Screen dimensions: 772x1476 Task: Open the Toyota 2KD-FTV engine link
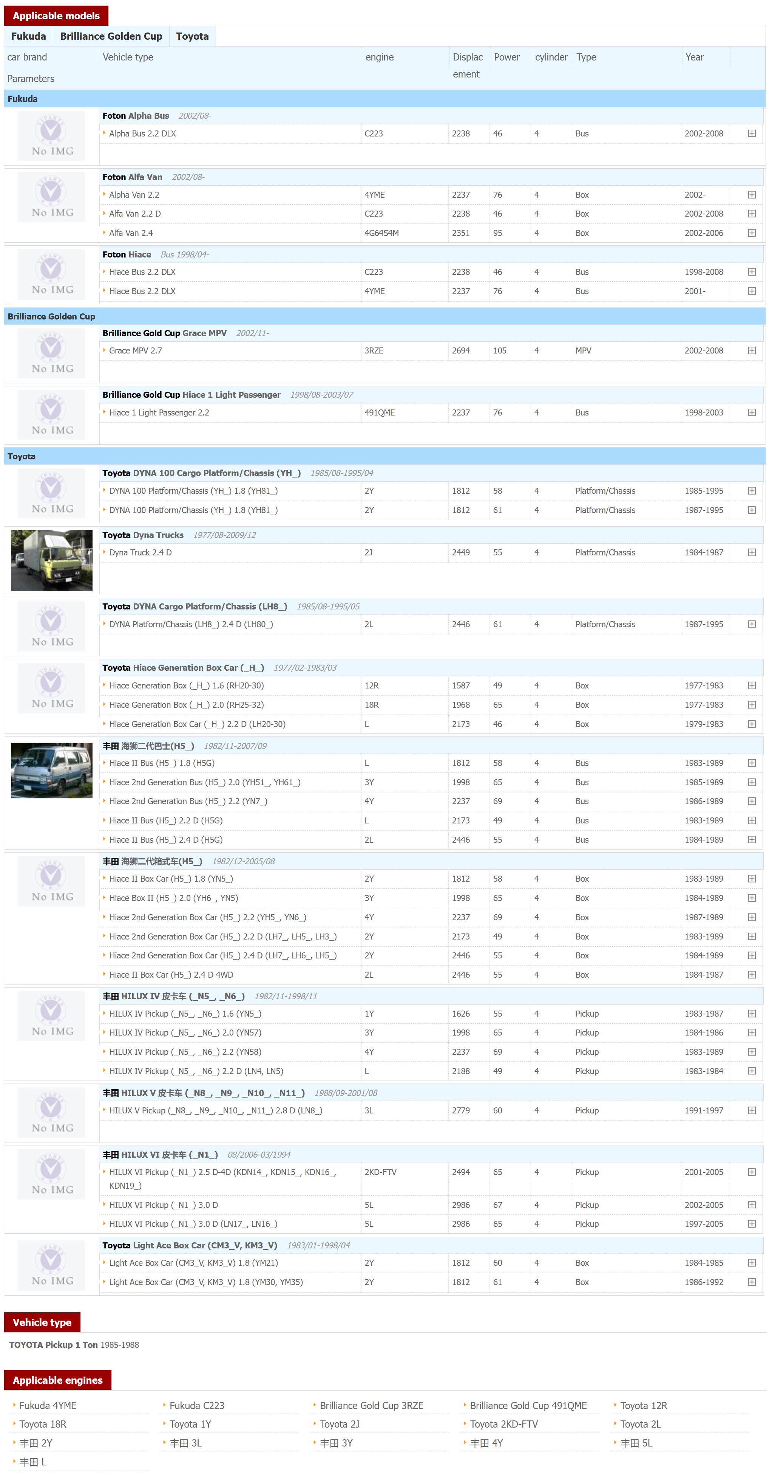503,1425
